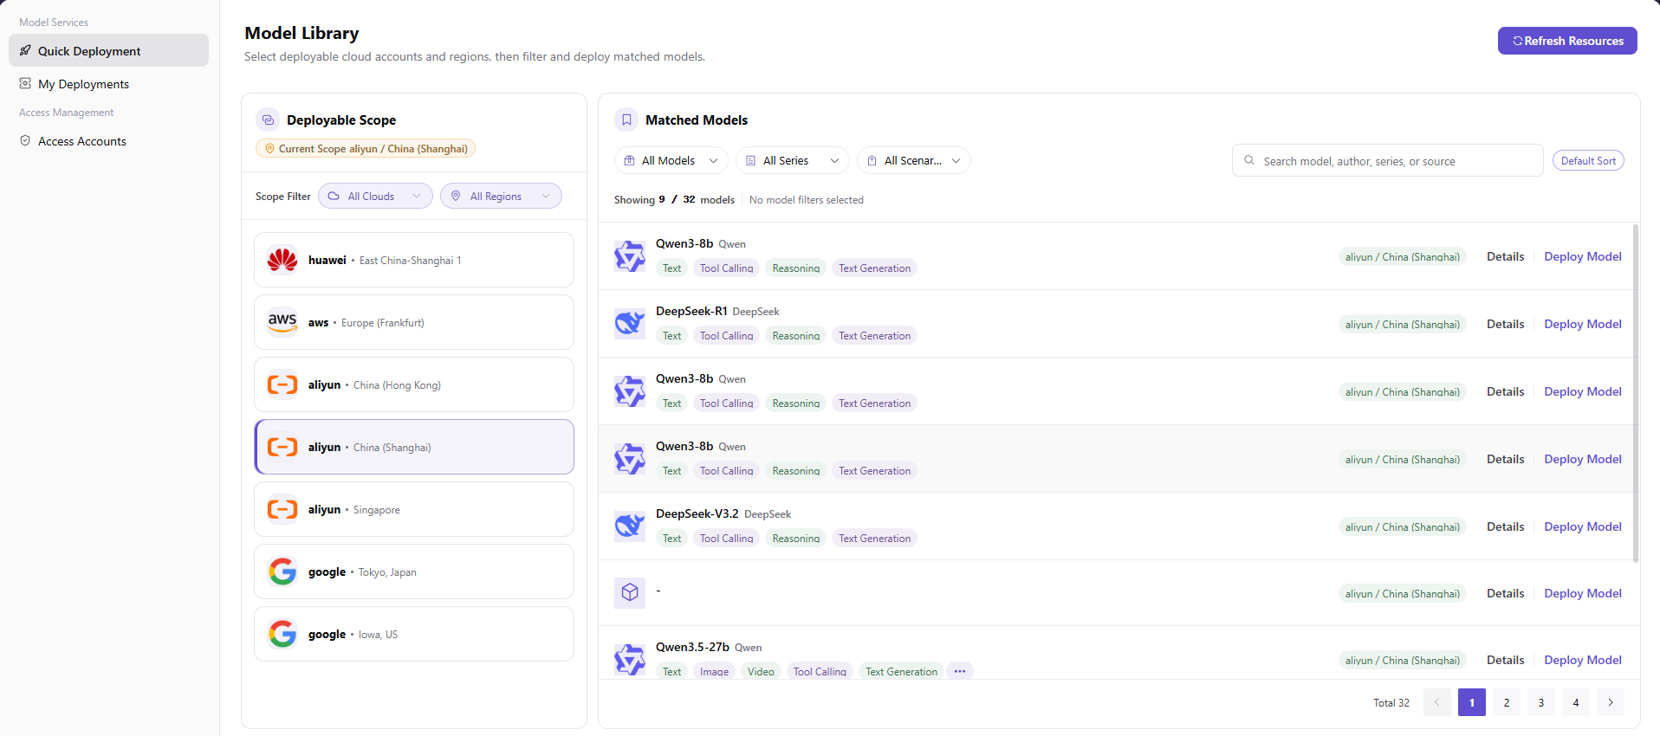This screenshot has height=736, width=1660.
Task: Click the Image tag on Qwen3.5-27b
Action: pyautogui.click(x=714, y=671)
